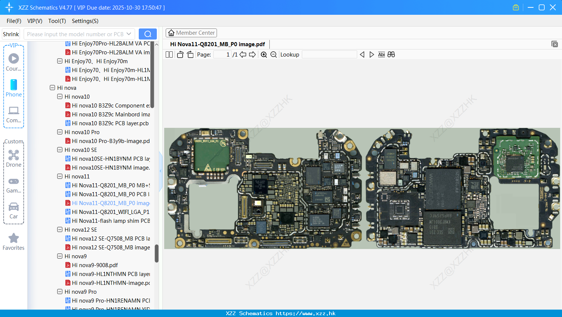Open the Member Center button
This screenshot has width=562, height=317.
(x=191, y=33)
